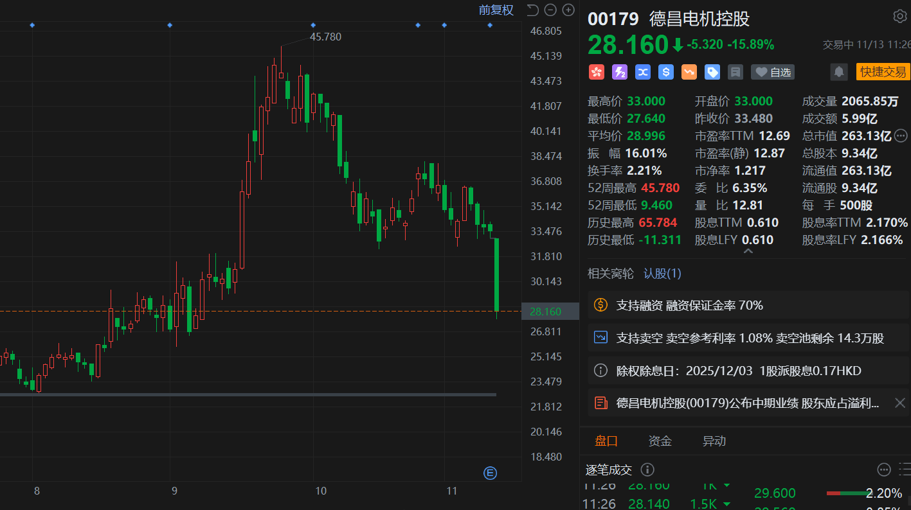Open the gray notes icon beside 自选
Screen dimensions: 911x510
click(x=735, y=72)
